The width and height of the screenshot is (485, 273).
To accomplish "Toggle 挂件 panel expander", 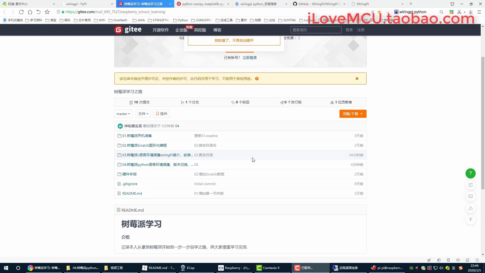I will 161,114.
